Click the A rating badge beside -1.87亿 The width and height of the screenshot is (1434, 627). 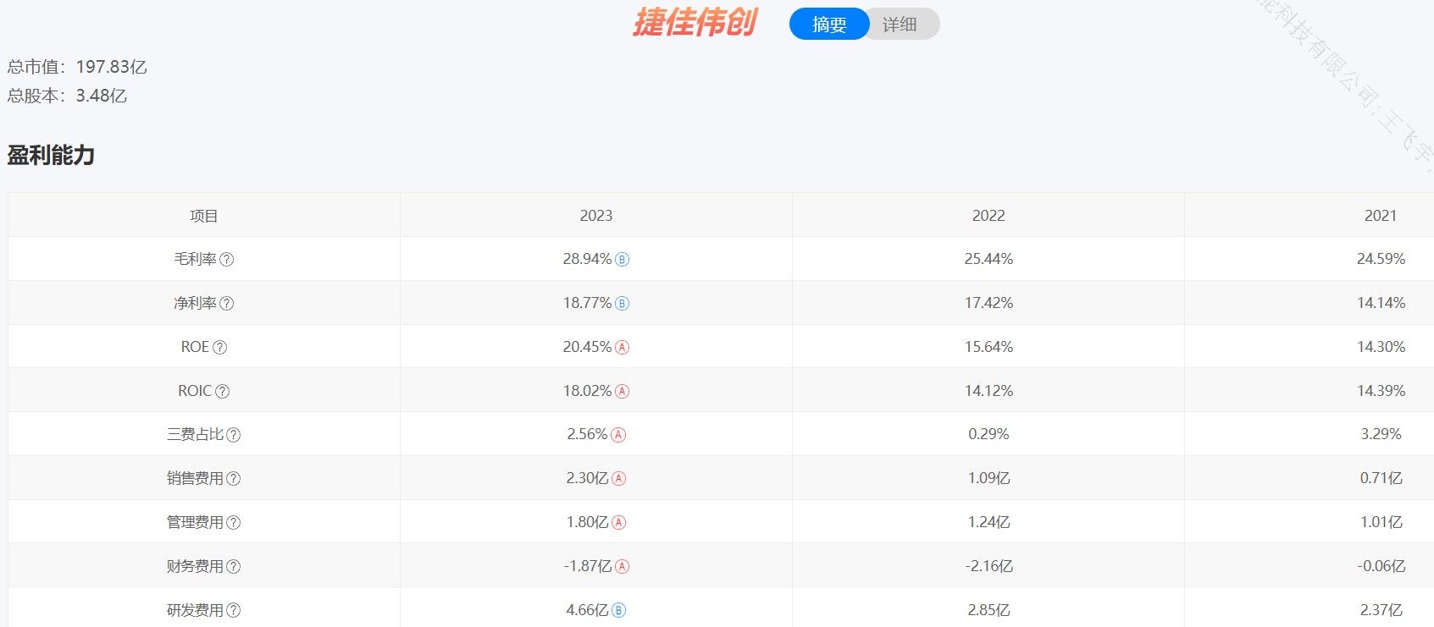(x=622, y=567)
